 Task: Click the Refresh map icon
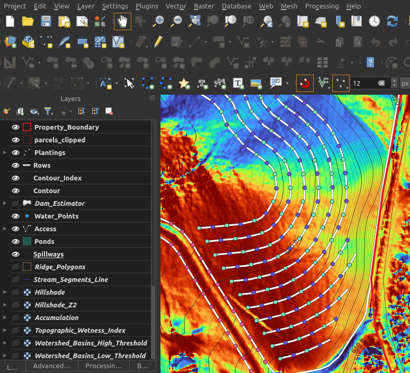click(x=393, y=22)
